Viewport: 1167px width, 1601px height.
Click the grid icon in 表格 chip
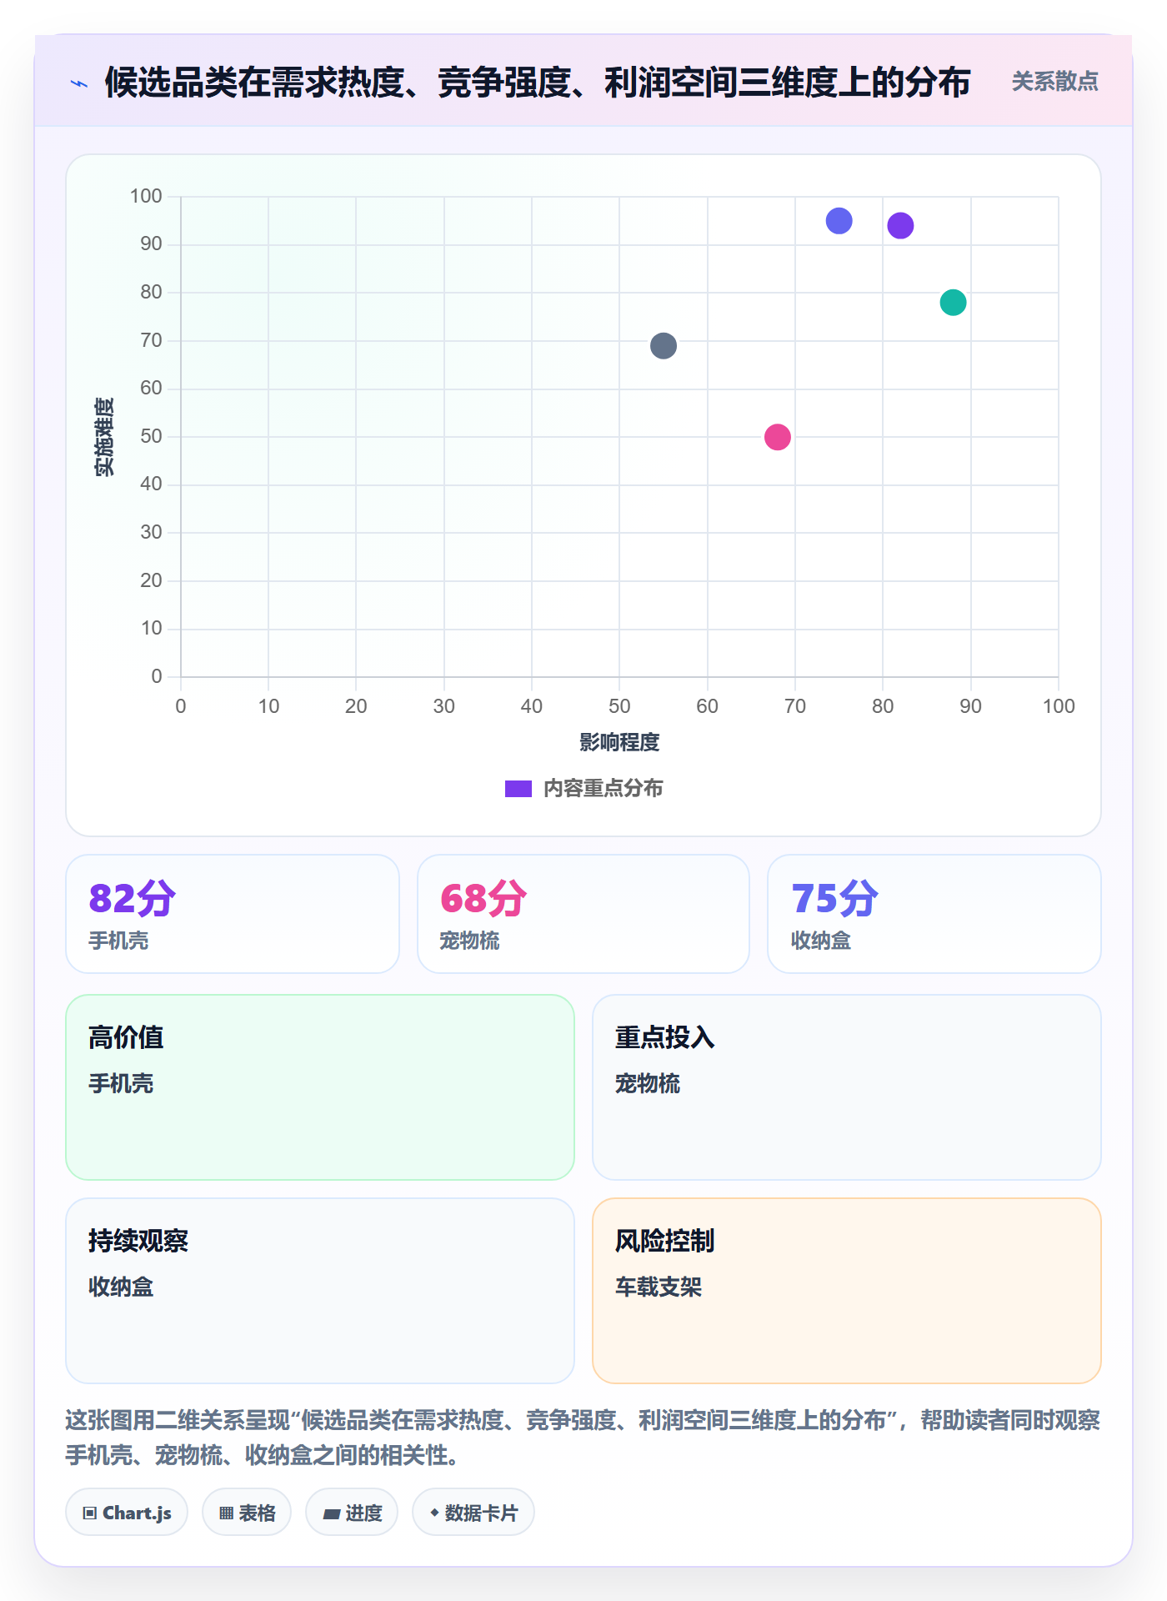(226, 1513)
